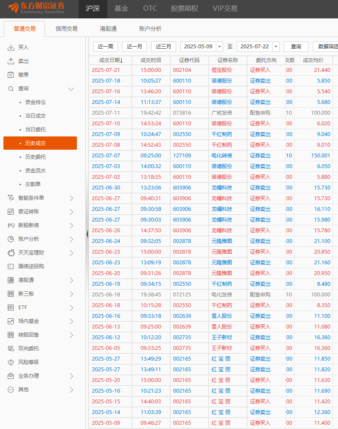This screenshot has width=338, height=429.
Task: Click the 天天宝理财 piggy bank icon
Action: pyautogui.click(x=11, y=253)
